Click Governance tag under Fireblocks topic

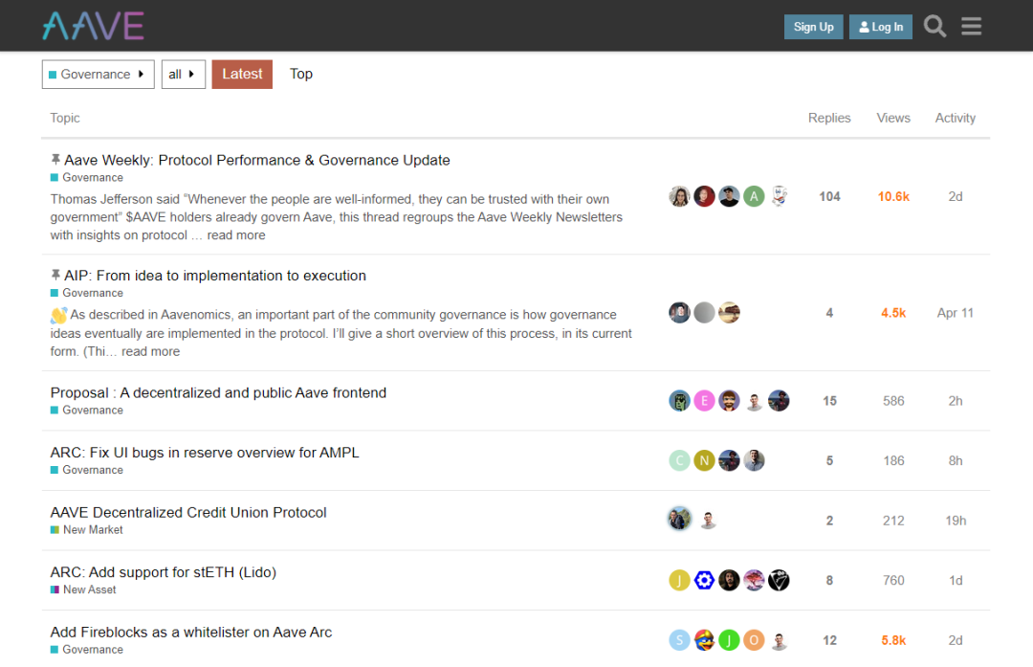tap(86, 650)
